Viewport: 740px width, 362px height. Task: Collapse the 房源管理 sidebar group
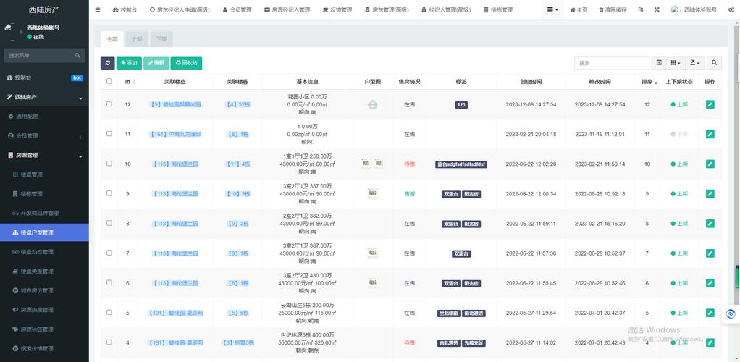point(44,155)
